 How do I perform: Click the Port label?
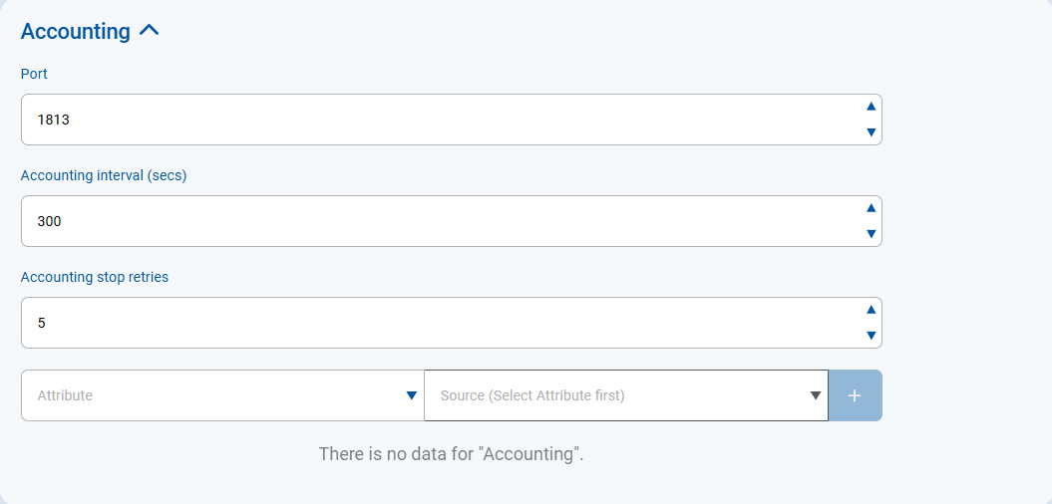[x=34, y=74]
